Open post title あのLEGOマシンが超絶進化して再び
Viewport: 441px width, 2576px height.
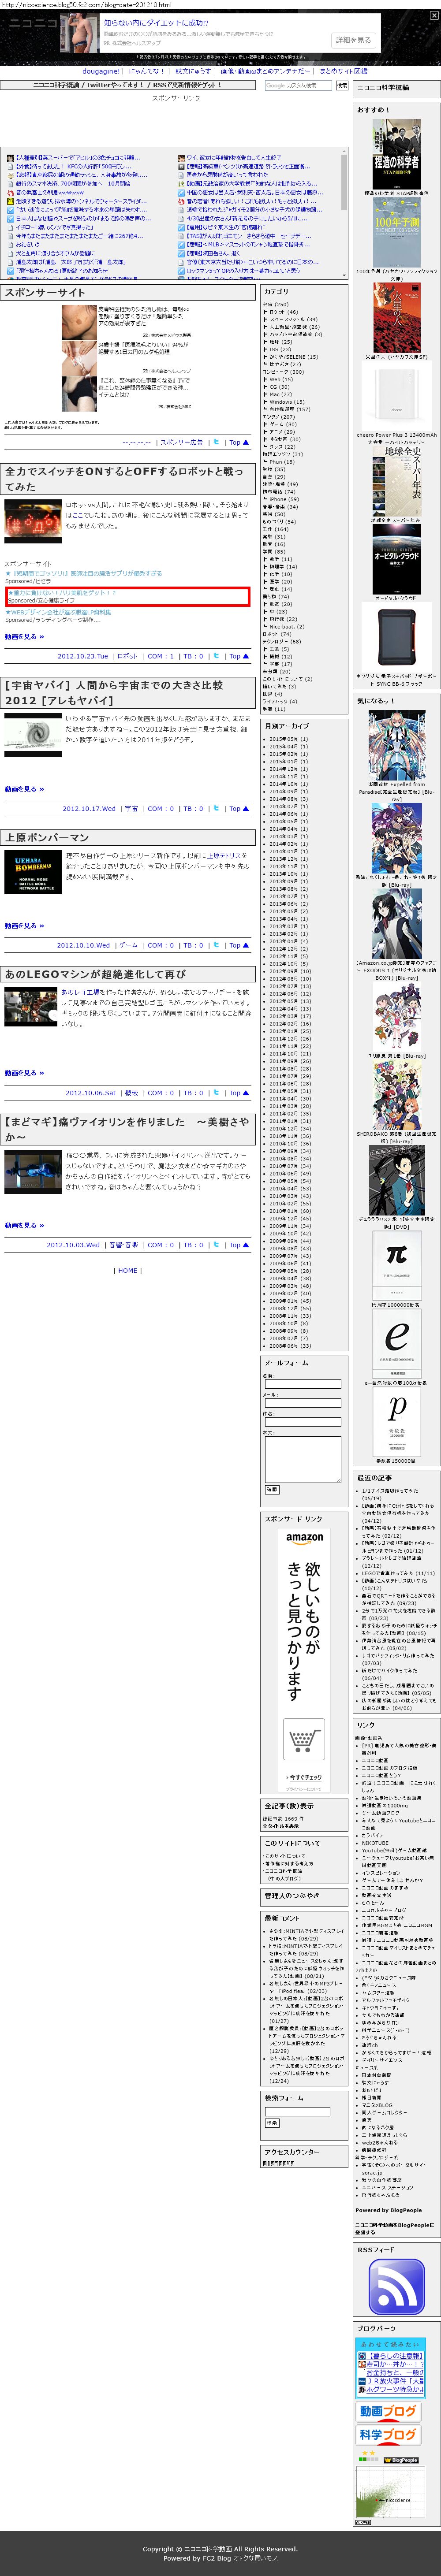pos(96,974)
